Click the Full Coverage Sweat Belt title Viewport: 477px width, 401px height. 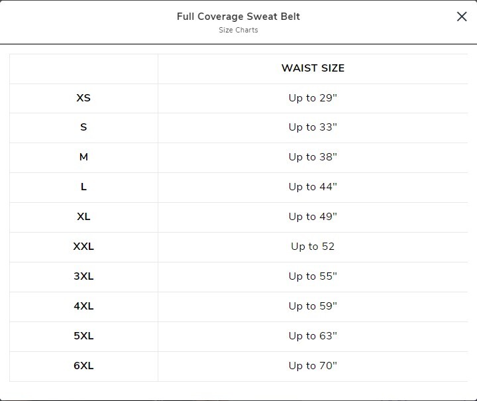tap(238, 17)
